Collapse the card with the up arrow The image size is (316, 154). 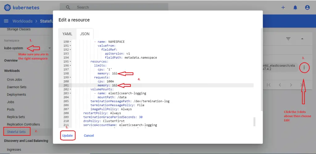pos(302,39)
